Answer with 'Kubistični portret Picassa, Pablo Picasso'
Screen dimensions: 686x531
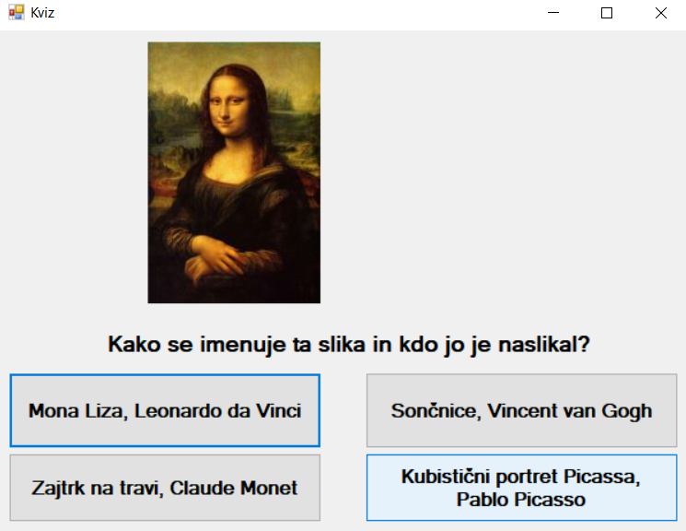tap(521, 488)
